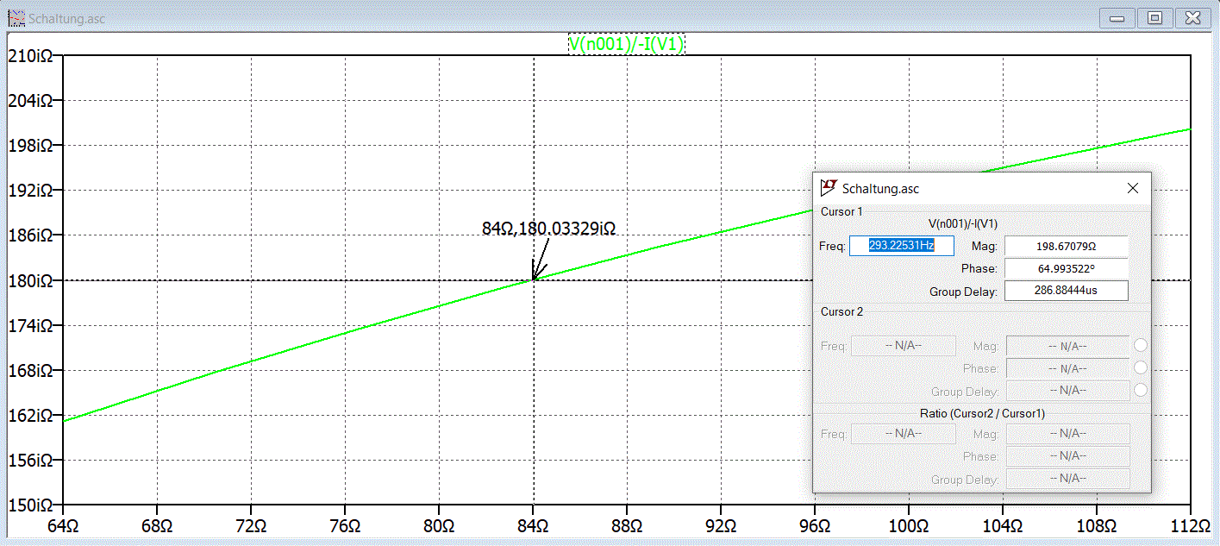Click the Ratio Mag N/A field
The height and width of the screenshot is (546, 1220).
point(1067,434)
